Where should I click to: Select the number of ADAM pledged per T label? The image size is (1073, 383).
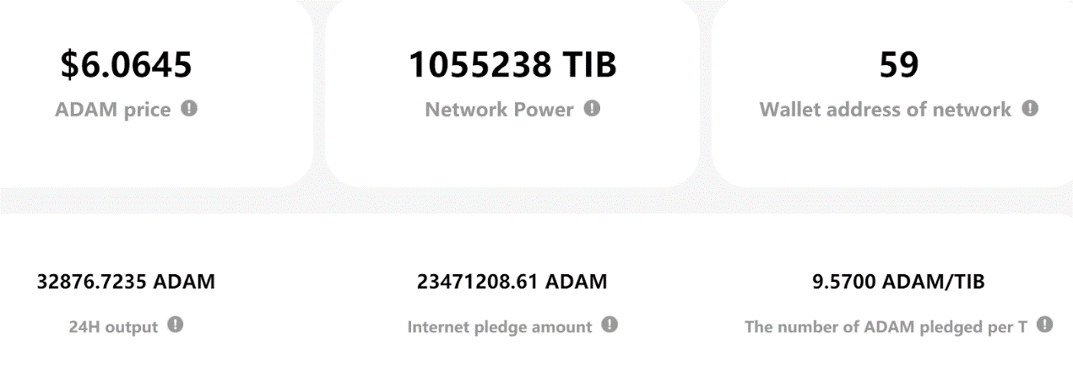(886, 327)
